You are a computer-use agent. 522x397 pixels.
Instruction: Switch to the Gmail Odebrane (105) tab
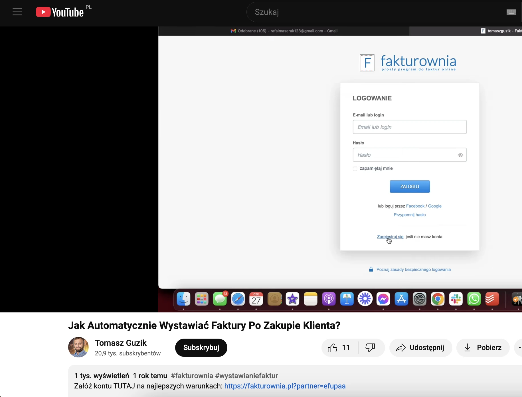pyautogui.click(x=284, y=31)
